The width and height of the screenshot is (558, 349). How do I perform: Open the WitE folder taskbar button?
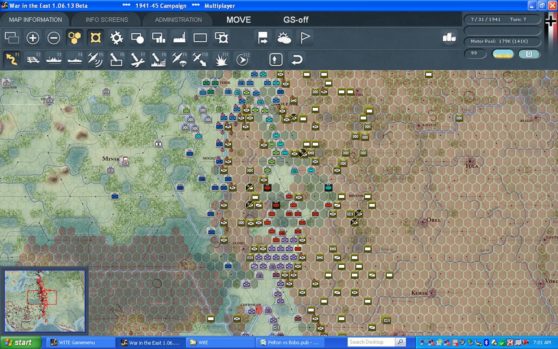click(221, 342)
